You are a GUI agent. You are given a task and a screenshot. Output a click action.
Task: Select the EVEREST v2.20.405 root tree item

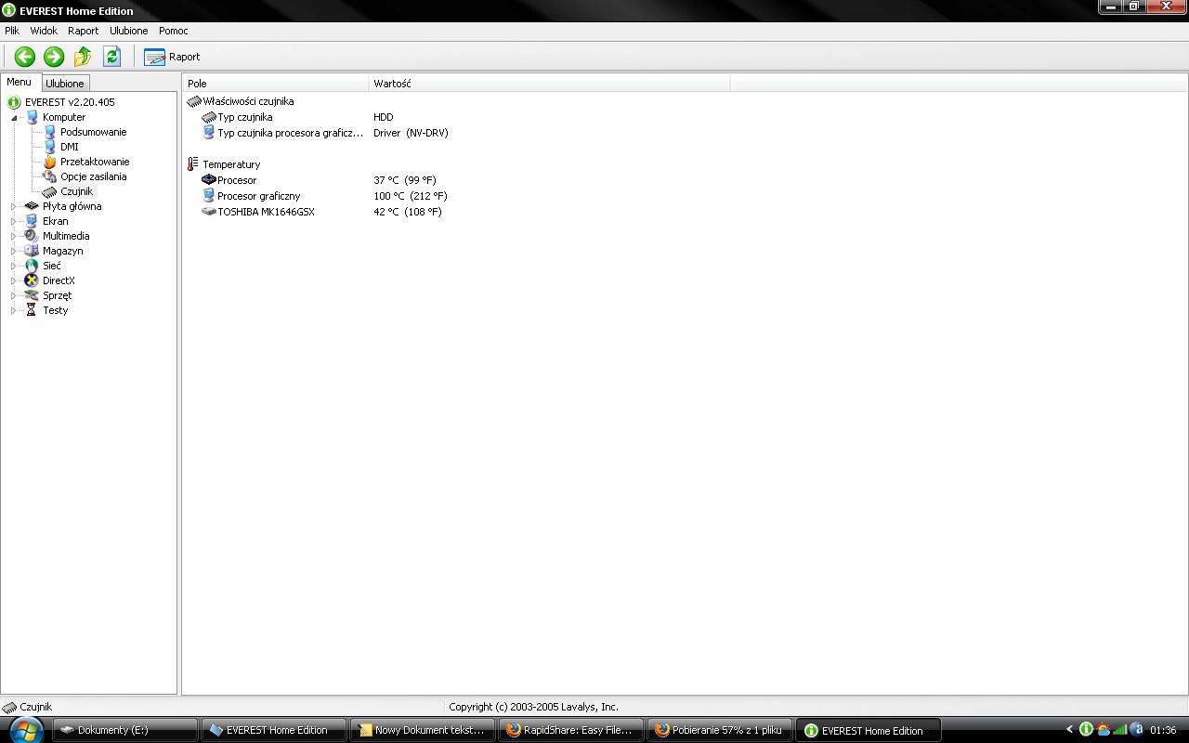click(70, 102)
